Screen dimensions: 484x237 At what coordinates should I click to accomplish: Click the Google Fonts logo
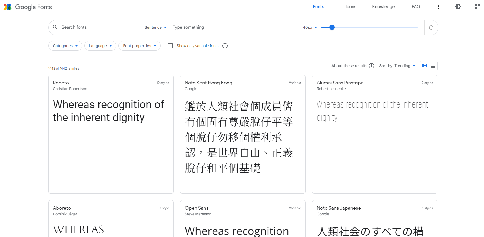pos(28,7)
